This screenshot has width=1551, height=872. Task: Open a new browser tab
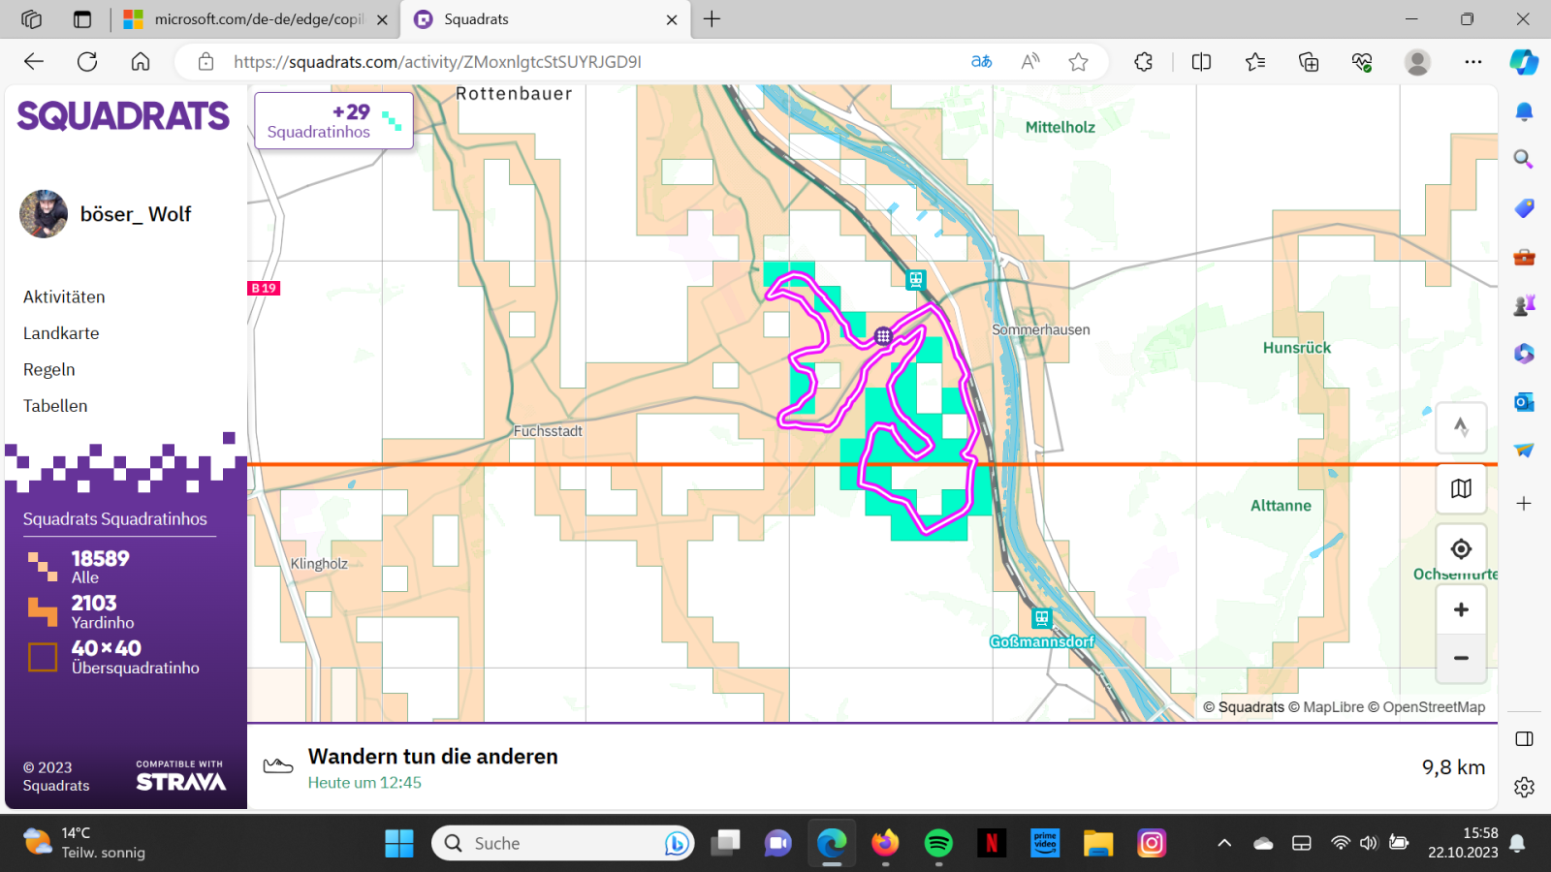712,19
